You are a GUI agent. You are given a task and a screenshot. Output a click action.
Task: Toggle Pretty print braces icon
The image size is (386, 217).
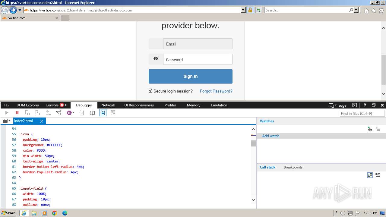click(x=82, y=113)
